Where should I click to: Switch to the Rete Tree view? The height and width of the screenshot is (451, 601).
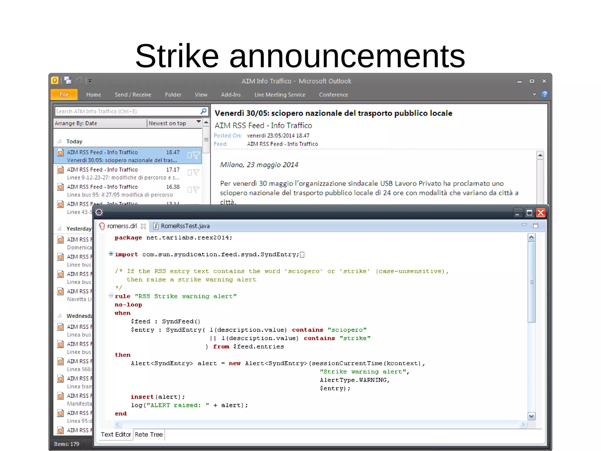pyautogui.click(x=148, y=434)
